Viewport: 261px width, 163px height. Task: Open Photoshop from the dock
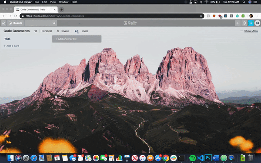pyautogui.click(x=208, y=158)
